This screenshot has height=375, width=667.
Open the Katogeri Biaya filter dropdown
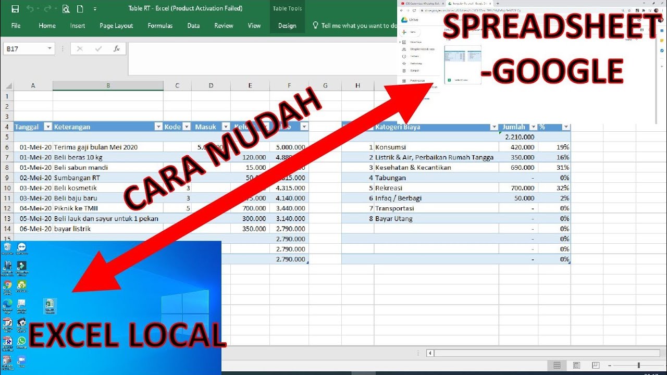coord(494,127)
